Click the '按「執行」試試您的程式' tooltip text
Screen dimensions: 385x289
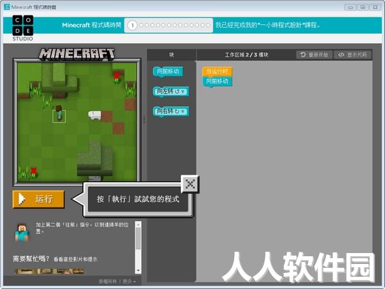click(x=138, y=199)
